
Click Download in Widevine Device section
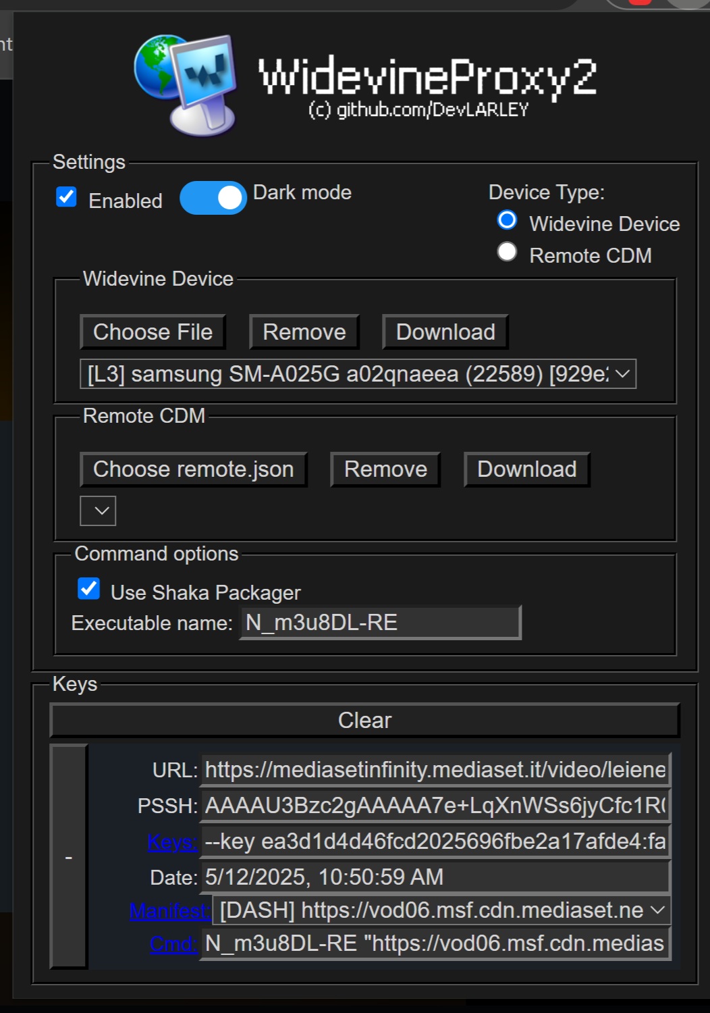pos(445,332)
